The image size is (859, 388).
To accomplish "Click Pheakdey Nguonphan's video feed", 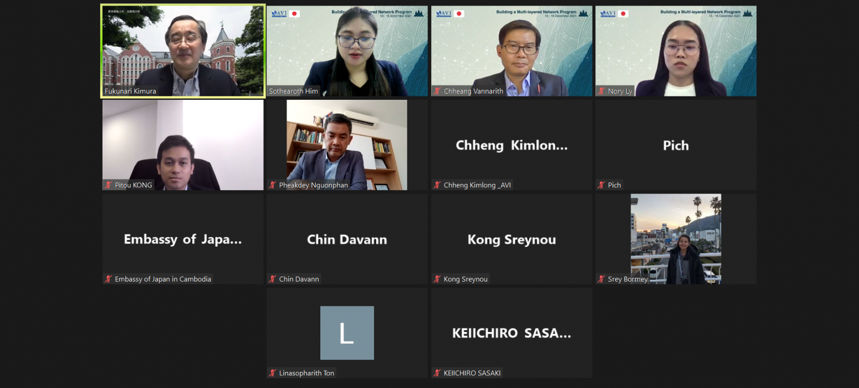I will point(347,145).
